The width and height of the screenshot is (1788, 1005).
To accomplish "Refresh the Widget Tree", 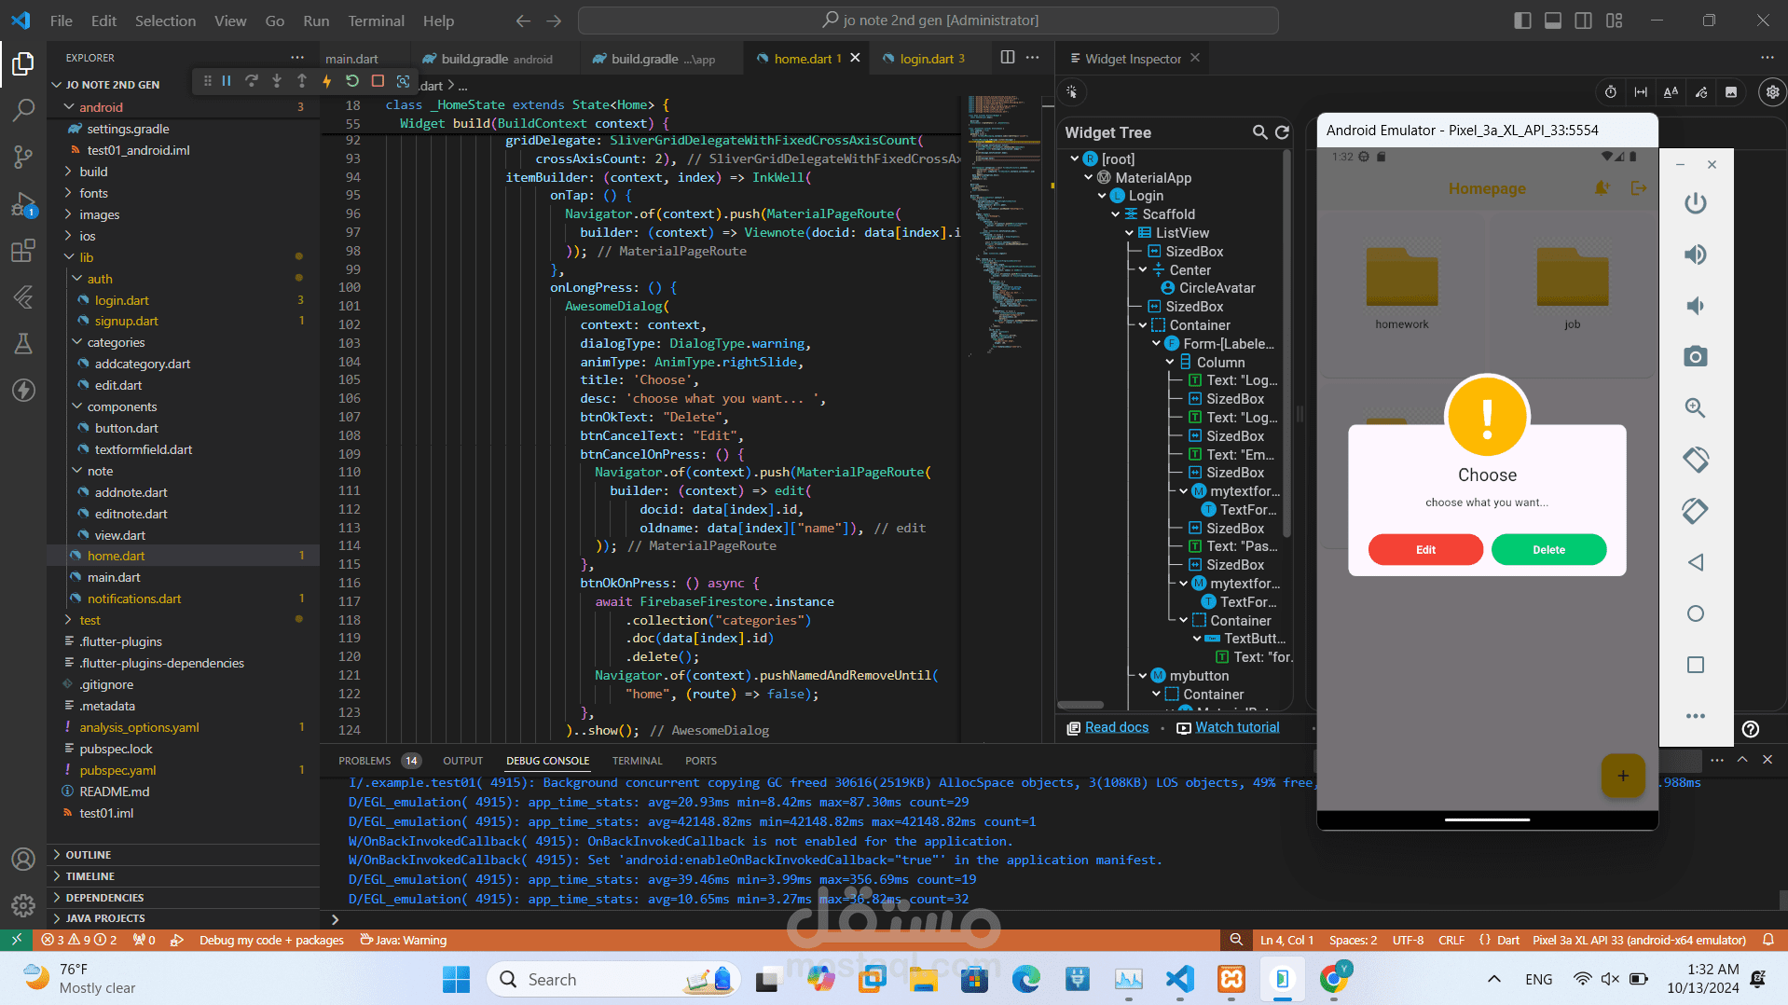I will click(x=1282, y=132).
